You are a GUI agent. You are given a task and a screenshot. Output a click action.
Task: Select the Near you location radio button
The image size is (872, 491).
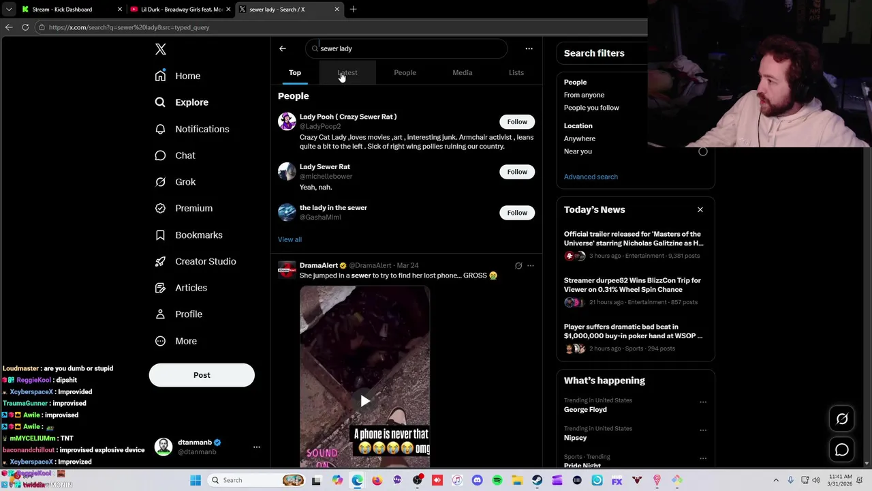coord(703,151)
